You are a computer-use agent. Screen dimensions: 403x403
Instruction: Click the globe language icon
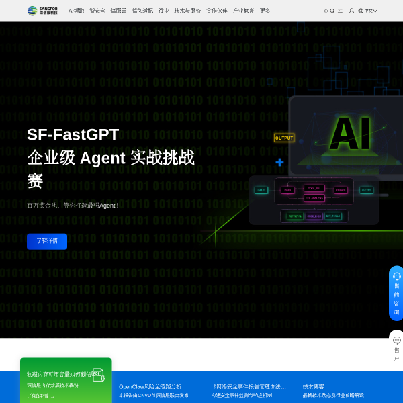click(x=361, y=11)
